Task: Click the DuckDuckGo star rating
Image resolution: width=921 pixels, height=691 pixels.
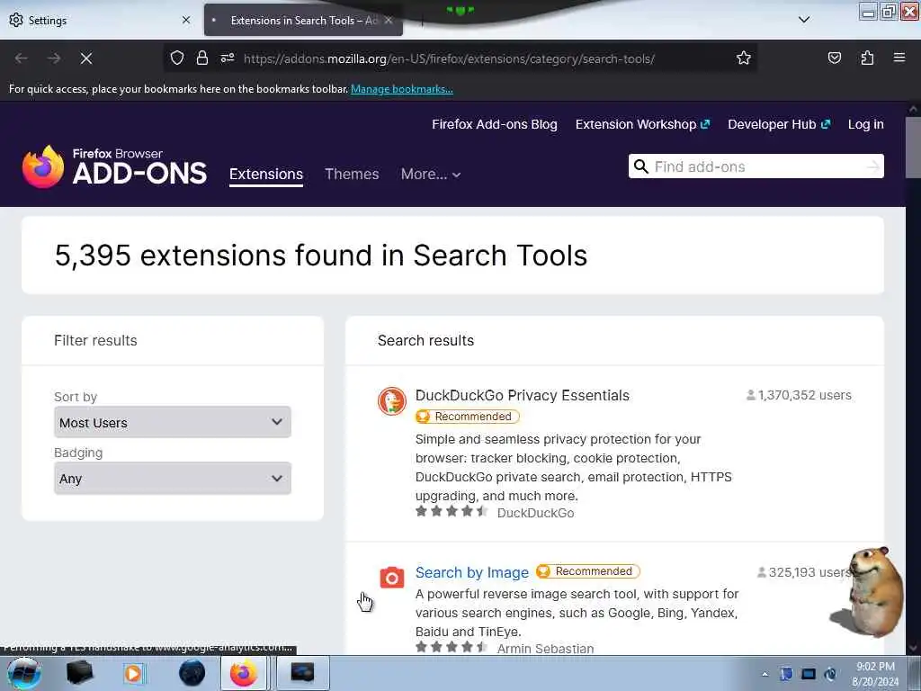Action: coord(452,511)
